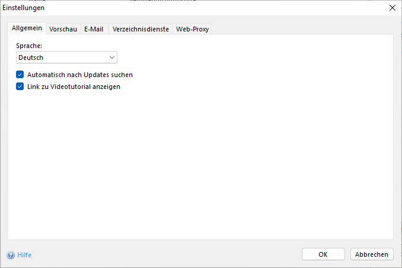This screenshot has width=402, height=268.
Task: Click the blank tab strip right of Web-Proxy
Action: tap(302, 29)
